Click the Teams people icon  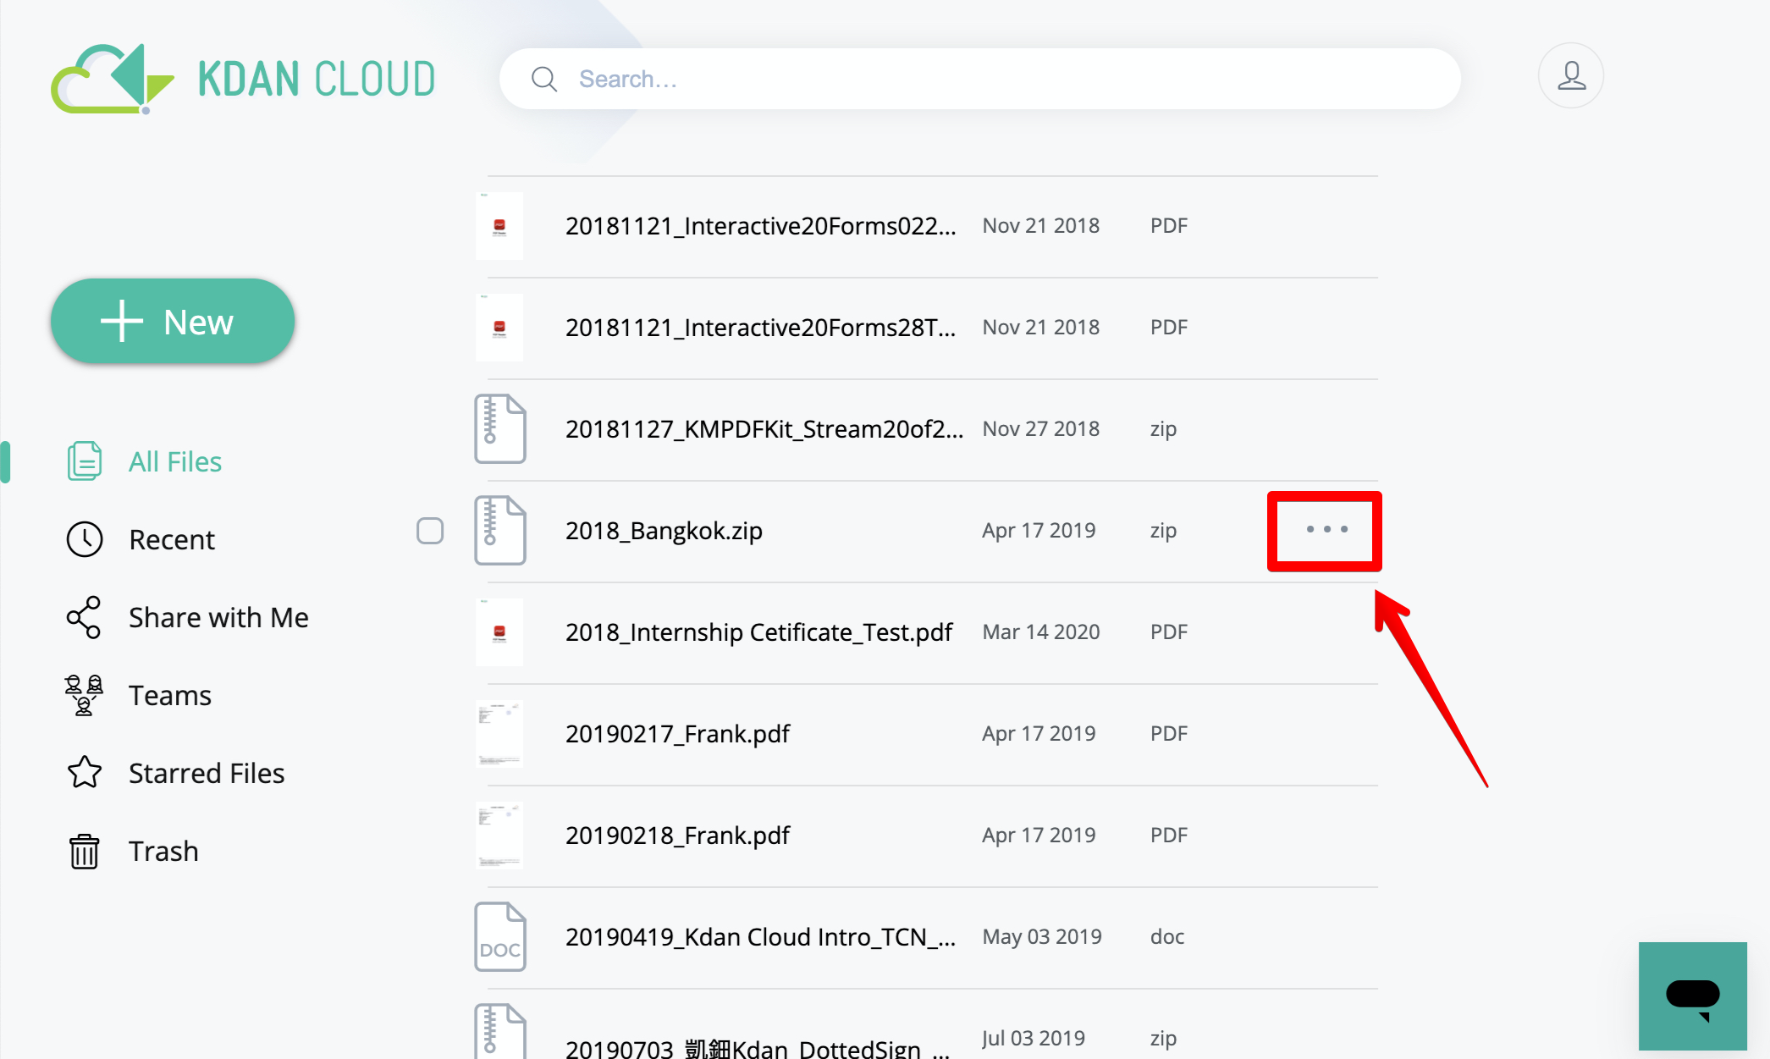pyautogui.click(x=84, y=695)
